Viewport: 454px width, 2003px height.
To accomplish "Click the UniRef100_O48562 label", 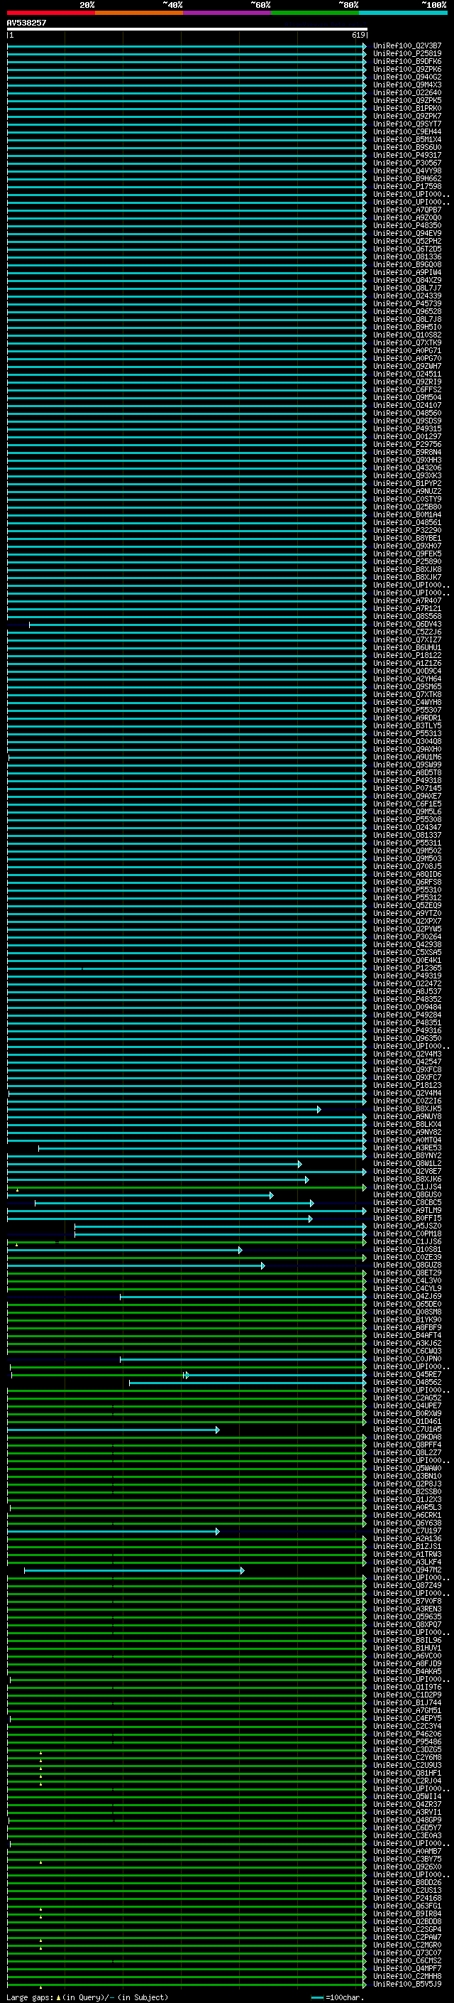I will [x=407, y=1383].
